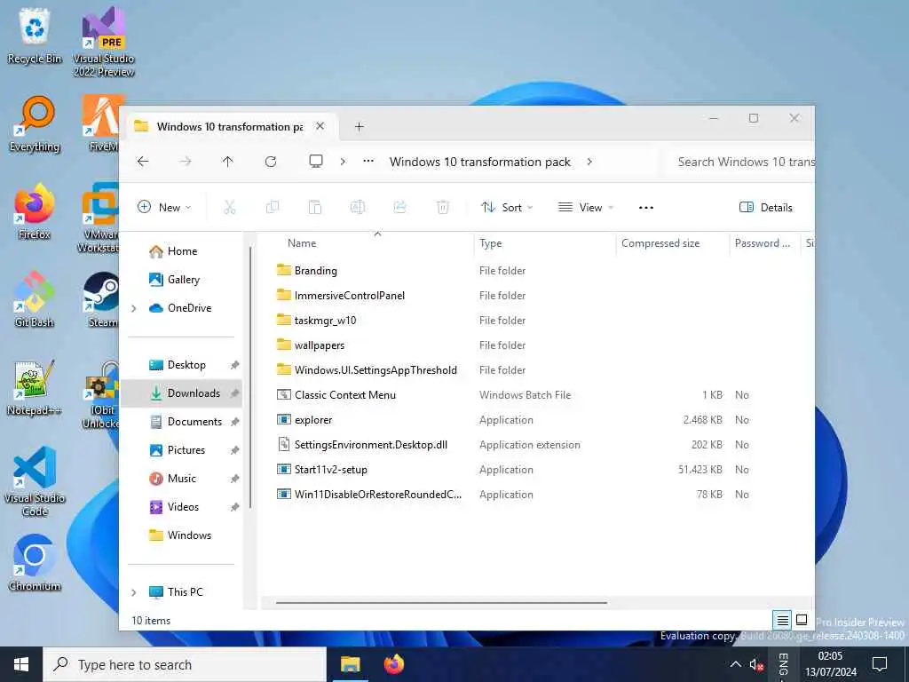
Task: Click the Search Windows 10 trans field
Action: pyautogui.click(x=739, y=162)
